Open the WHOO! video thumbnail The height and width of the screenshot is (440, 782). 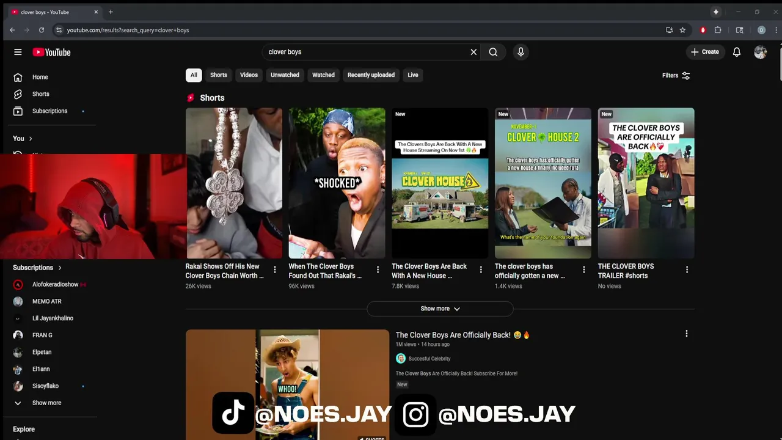[287, 384]
